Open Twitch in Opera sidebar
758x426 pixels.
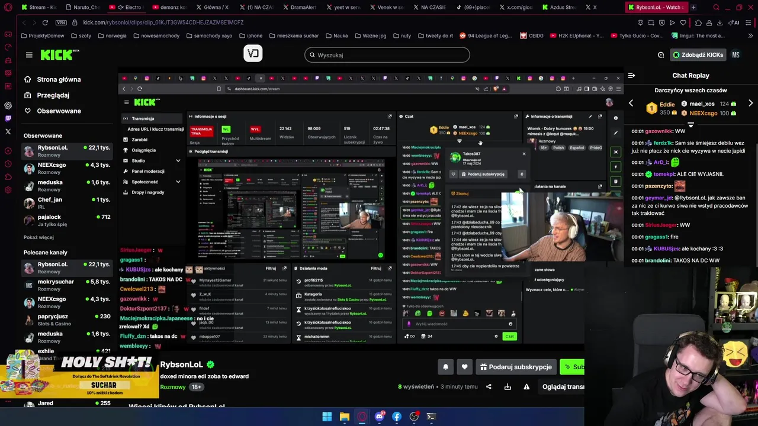[x=8, y=118]
